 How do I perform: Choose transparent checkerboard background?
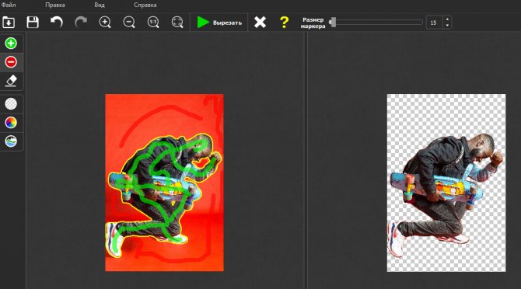point(11,104)
